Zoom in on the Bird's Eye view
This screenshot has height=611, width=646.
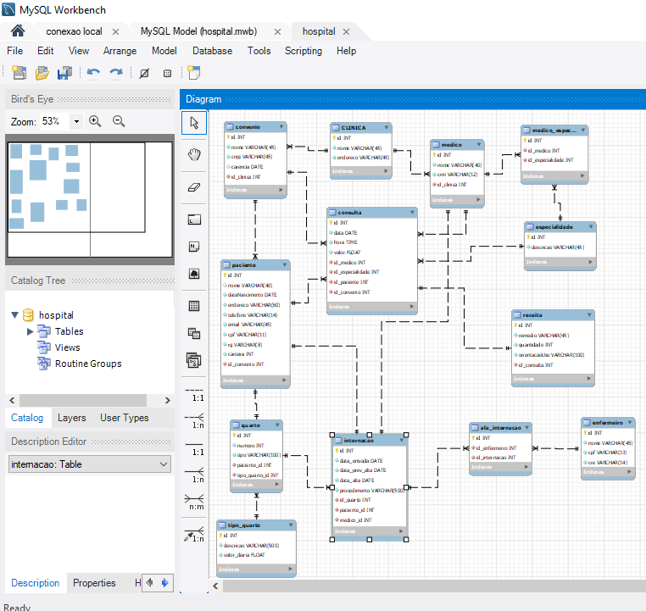pos(95,121)
